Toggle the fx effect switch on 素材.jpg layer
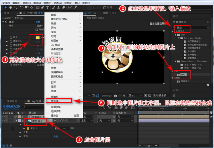Viewport: 214px width, 148px height. (x=63, y=120)
